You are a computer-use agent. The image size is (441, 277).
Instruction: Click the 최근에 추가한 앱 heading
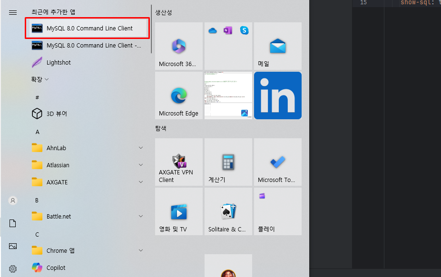point(53,12)
